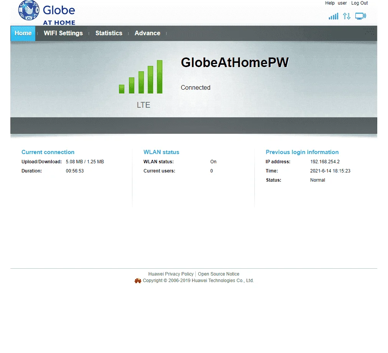388x353 pixels.
Task: Select IP address 192.168.254.2
Action: pyautogui.click(x=325, y=162)
